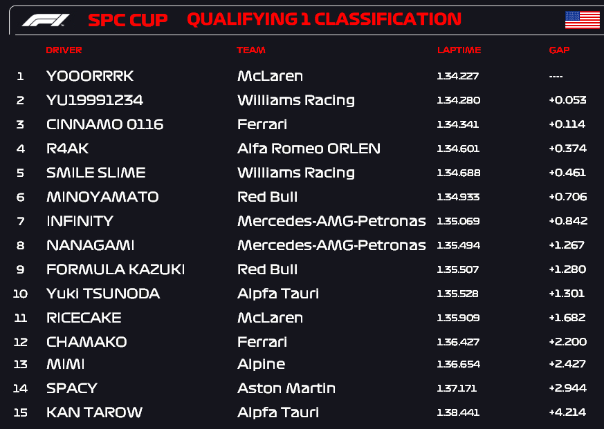The height and width of the screenshot is (429, 604).
Task: Click the Alpine team for MIMI
Action: coord(261,364)
